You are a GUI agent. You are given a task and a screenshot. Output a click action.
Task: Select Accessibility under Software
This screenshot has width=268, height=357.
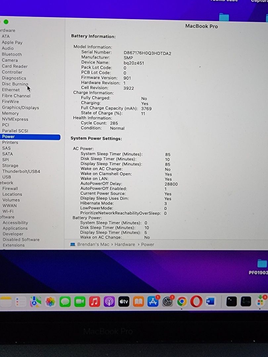[16, 223]
